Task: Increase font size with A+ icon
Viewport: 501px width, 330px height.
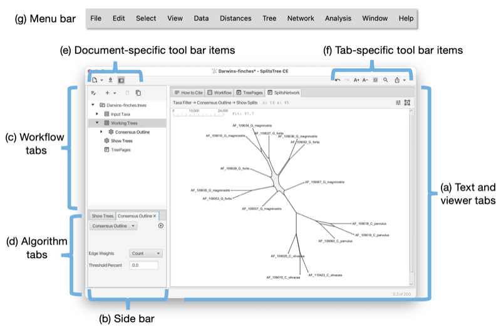Action: (x=356, y=80)
